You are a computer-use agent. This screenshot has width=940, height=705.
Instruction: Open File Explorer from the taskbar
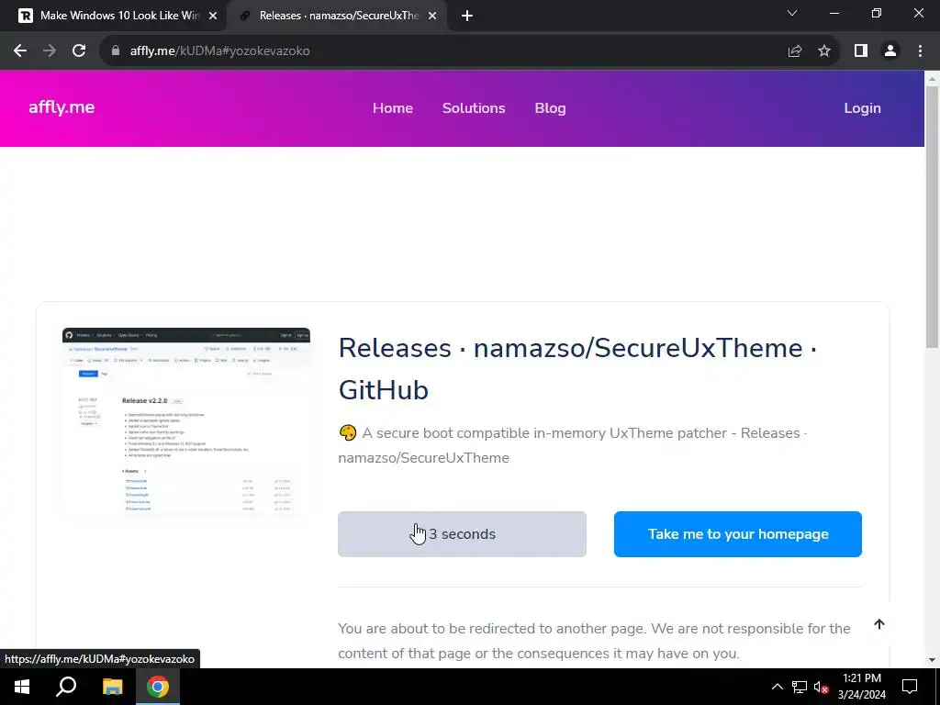[112, 687]
